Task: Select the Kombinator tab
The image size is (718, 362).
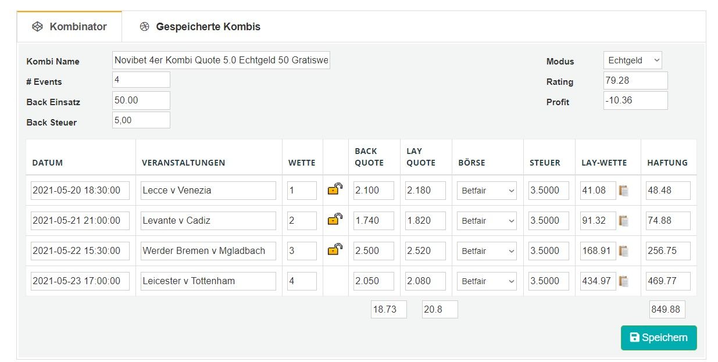Action: pos(69,27)
